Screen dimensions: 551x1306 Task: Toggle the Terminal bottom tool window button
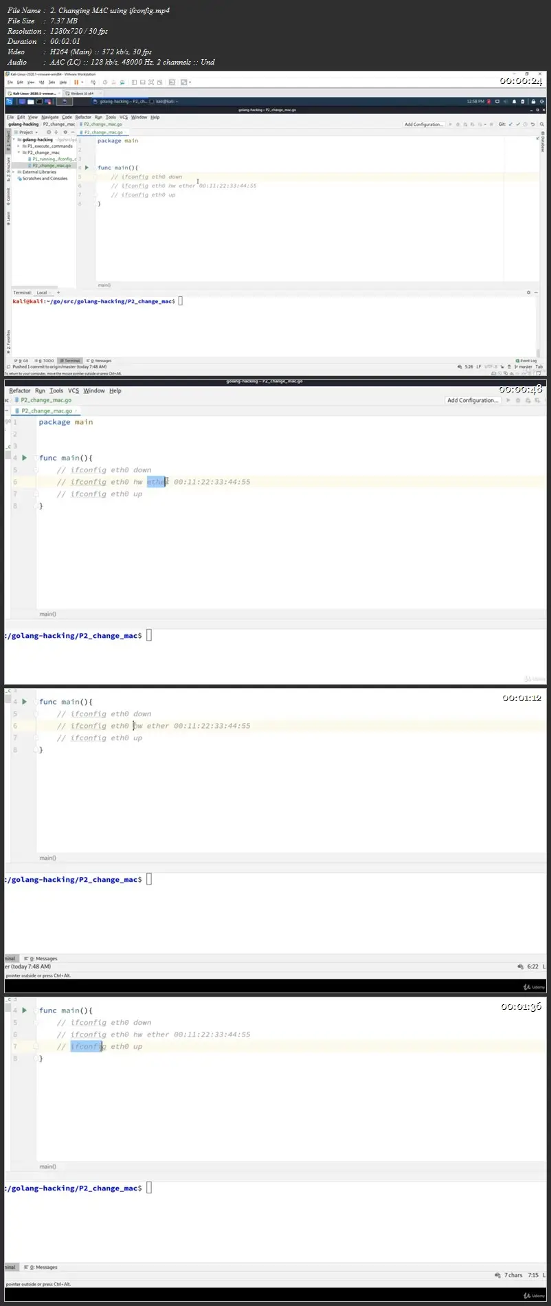pyautogui.click(x=70, y=361)
